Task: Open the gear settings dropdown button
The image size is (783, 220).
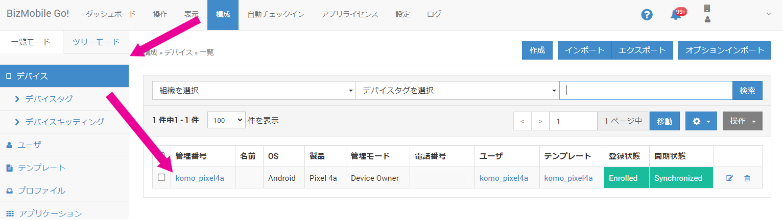Action: [x=701, y=121]
